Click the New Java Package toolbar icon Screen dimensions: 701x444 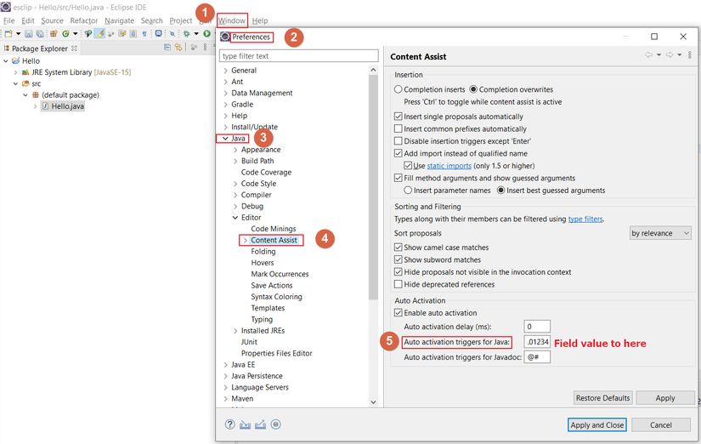click(x=54, y=33)
